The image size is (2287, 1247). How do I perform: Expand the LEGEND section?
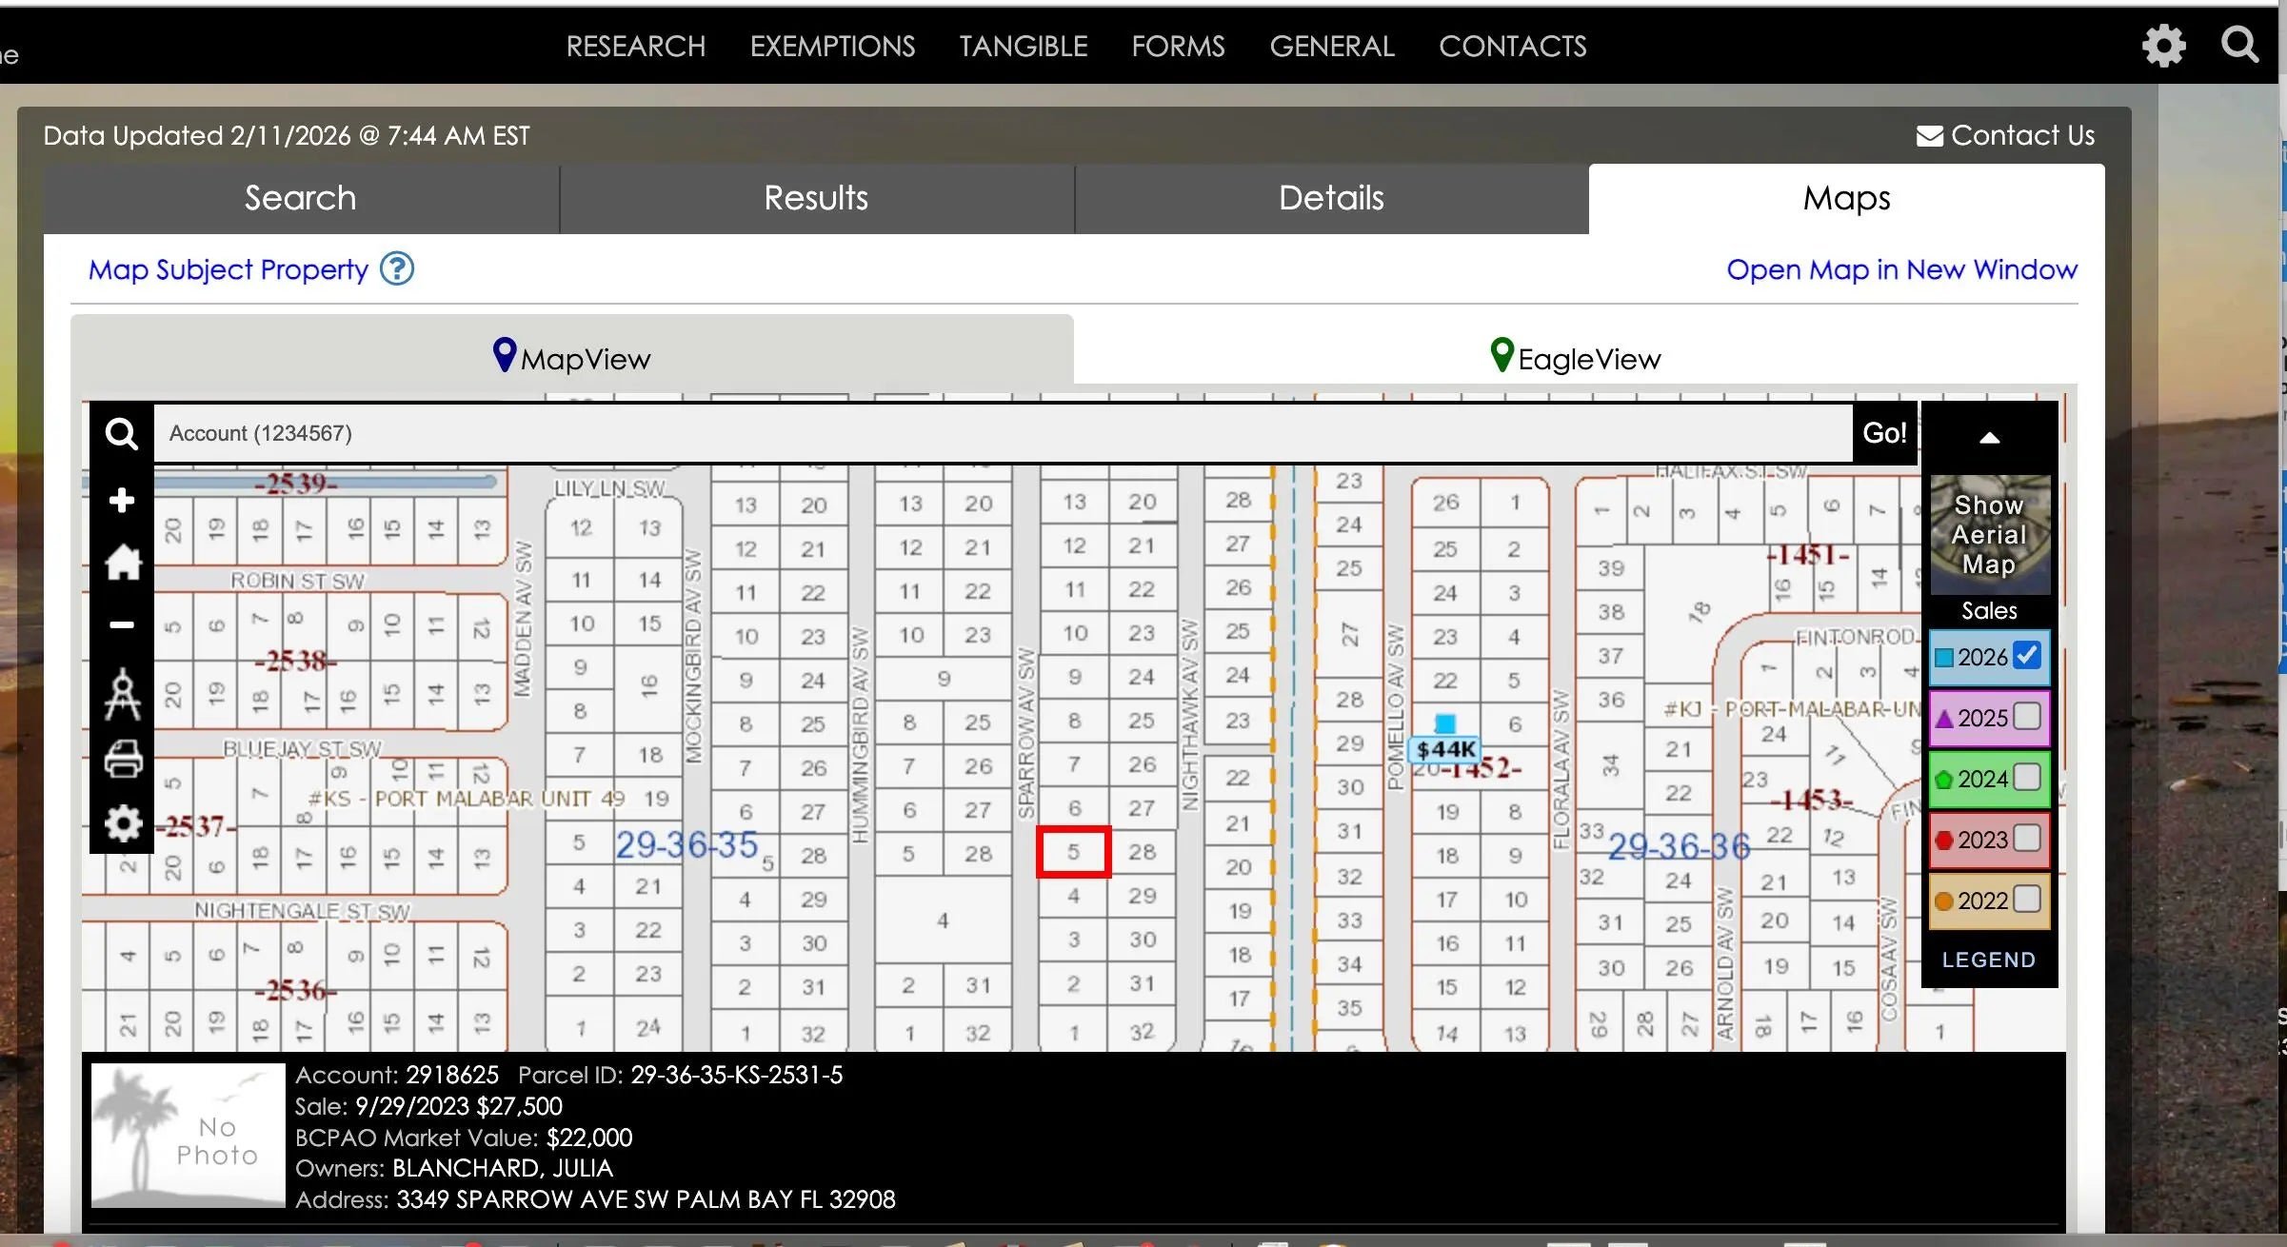[x=1989, y=960]
